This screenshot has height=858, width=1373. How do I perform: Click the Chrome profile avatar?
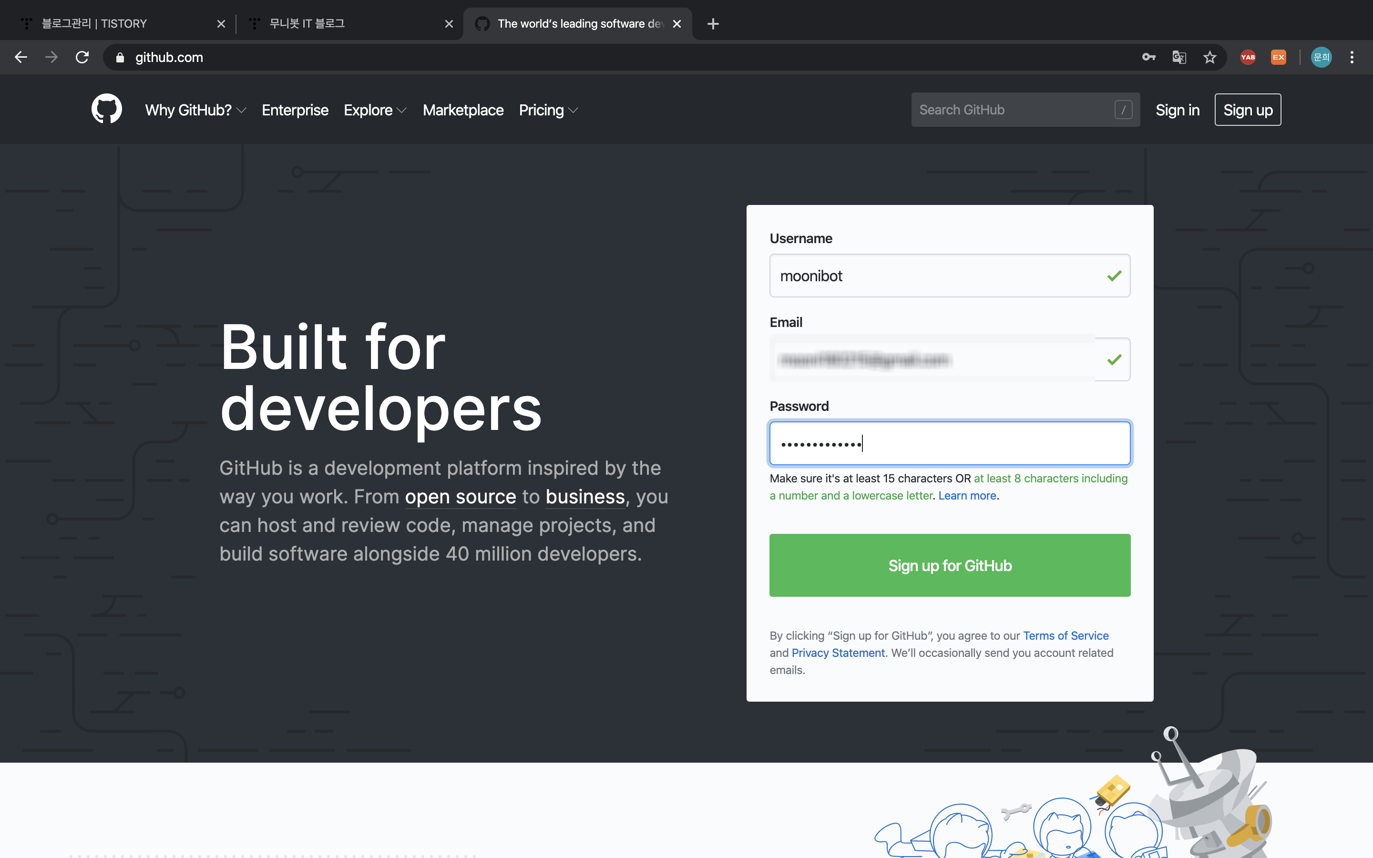point(1321,57)
